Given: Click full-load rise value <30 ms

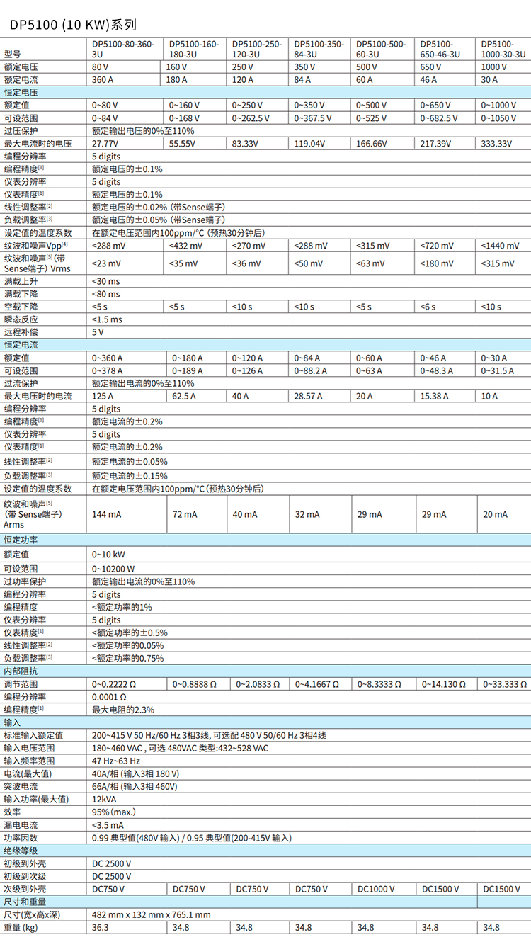Looking at the screenshot, I should (x=105, y=281).
